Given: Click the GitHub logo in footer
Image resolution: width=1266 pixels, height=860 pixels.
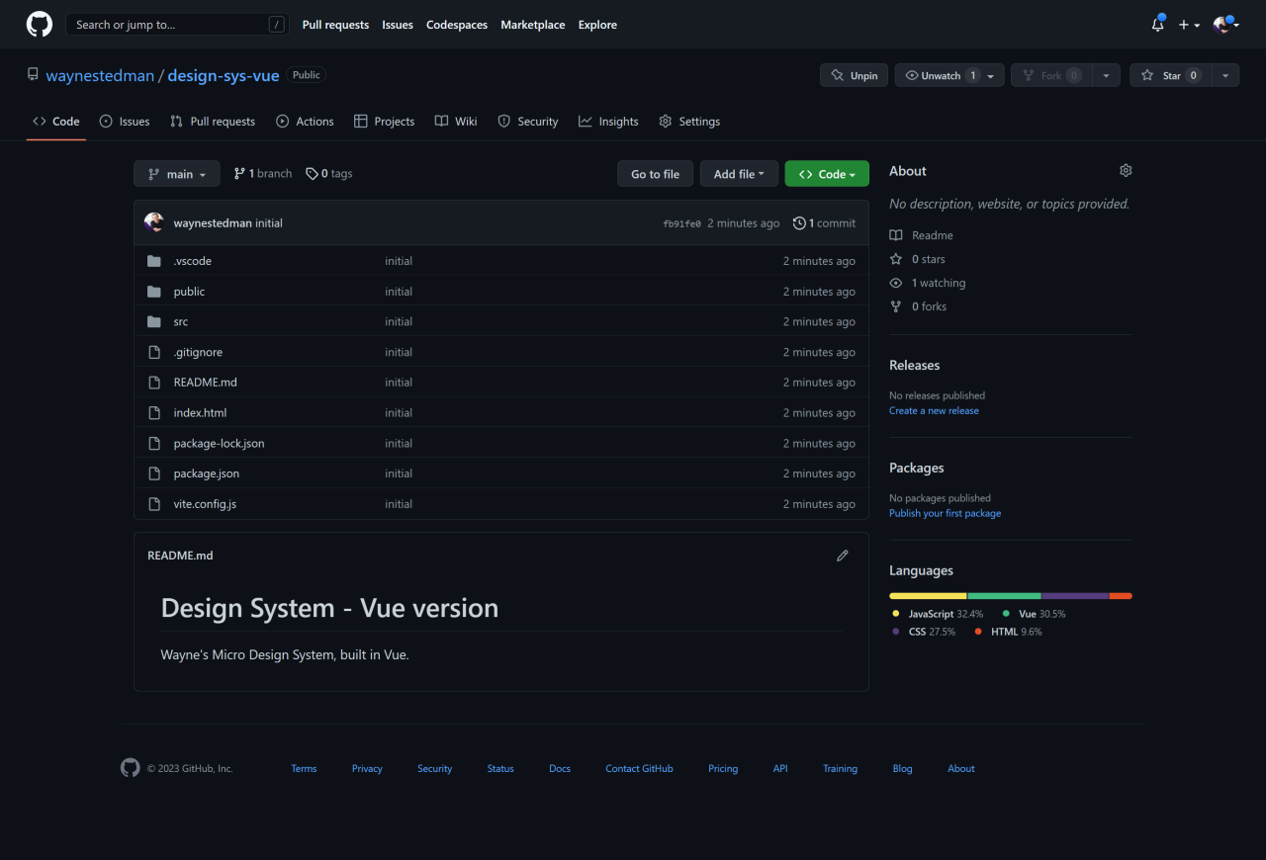Looking at the screenshot, I should click(131, 768).
